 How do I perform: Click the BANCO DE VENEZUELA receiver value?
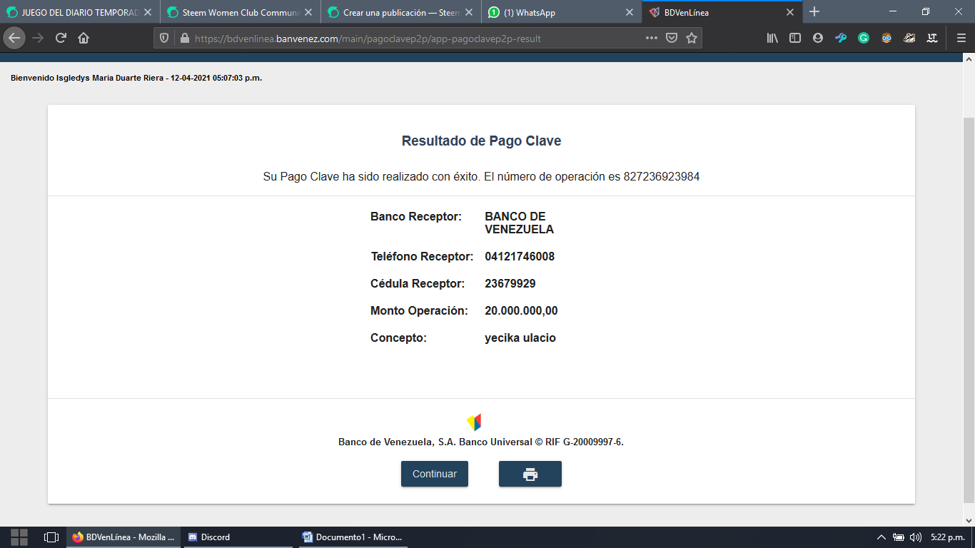point(520,223)
